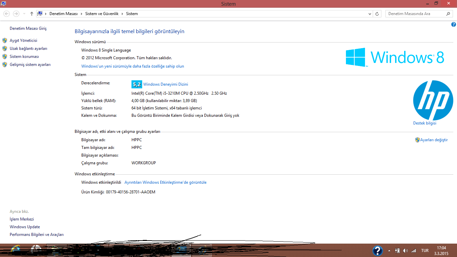
Task: Click the 5,2 rating score badge
Action: 137,84
